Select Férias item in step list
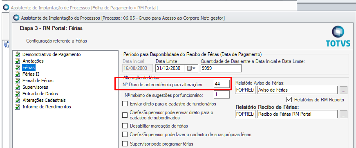The image size is (356, 148). (x=29, y=67)
